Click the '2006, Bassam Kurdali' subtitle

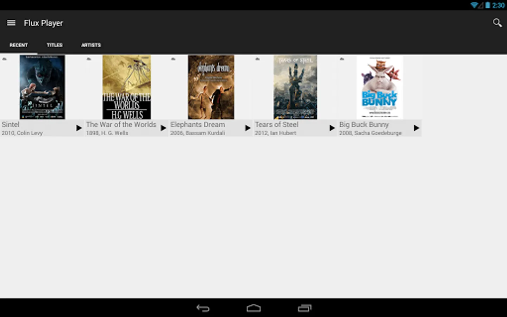click(198, 133)
